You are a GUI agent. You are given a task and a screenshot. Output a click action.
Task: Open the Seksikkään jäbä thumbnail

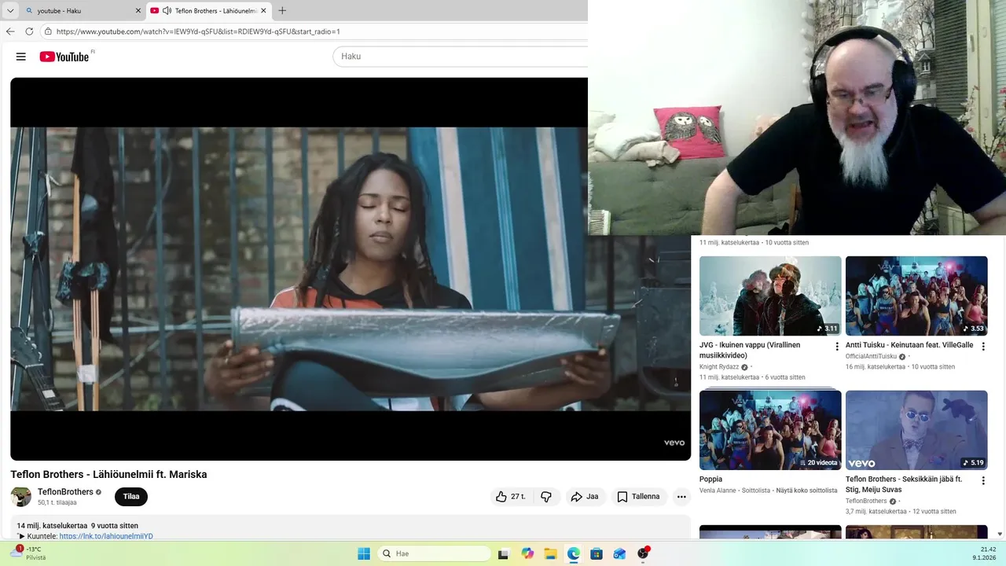pos(916,430)
